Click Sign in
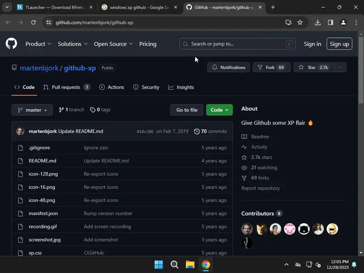 pos(312,44)
